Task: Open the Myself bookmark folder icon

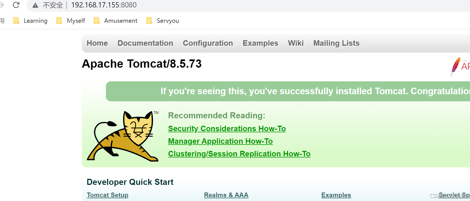Action: pos(59,21)
